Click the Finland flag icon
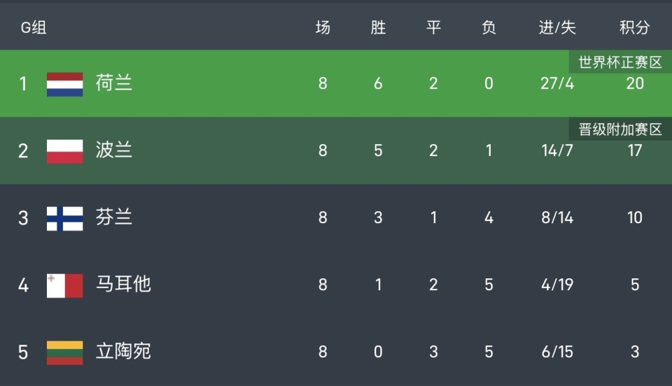Viewport: 672px width, 386px height. click(64, 218)
